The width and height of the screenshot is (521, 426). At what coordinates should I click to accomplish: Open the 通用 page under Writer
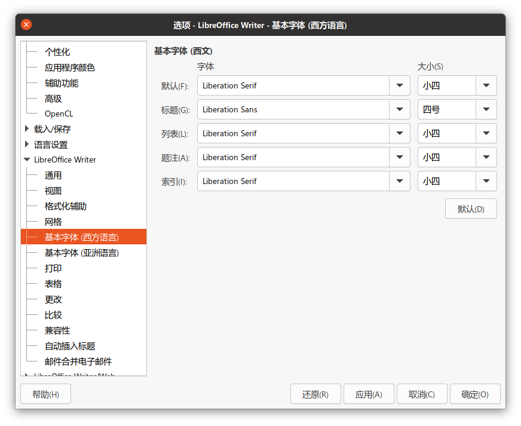(53, 175)
